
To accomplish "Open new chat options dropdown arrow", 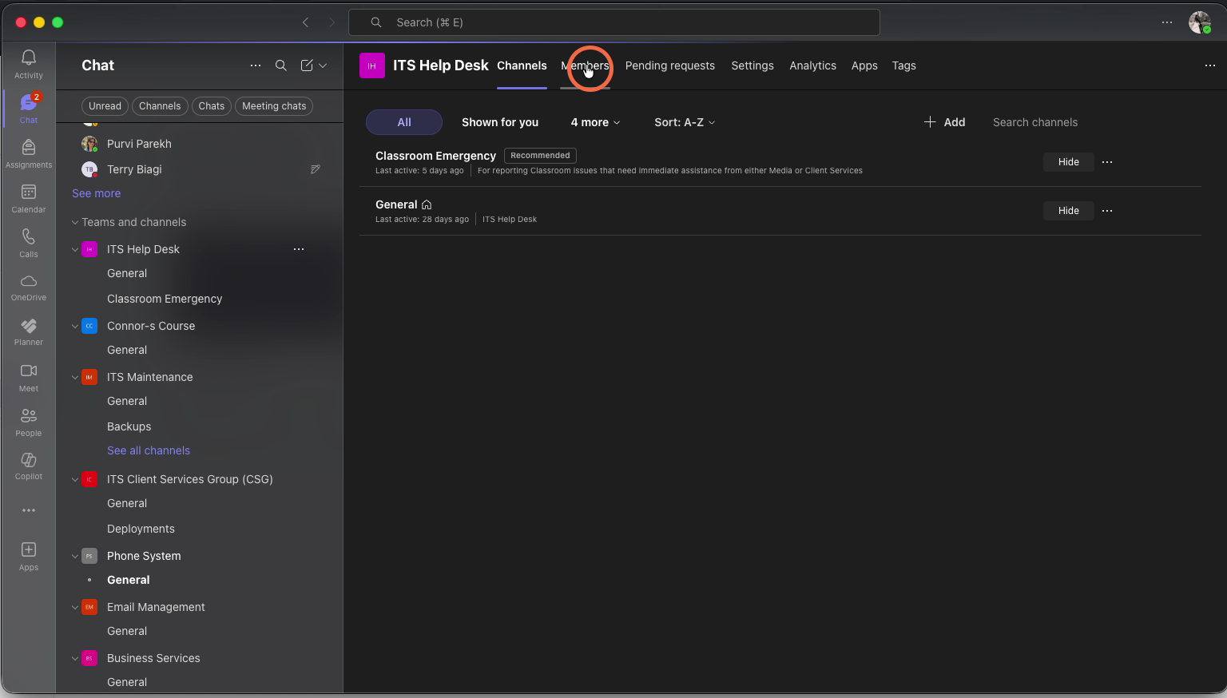I will tap(323, 65).
